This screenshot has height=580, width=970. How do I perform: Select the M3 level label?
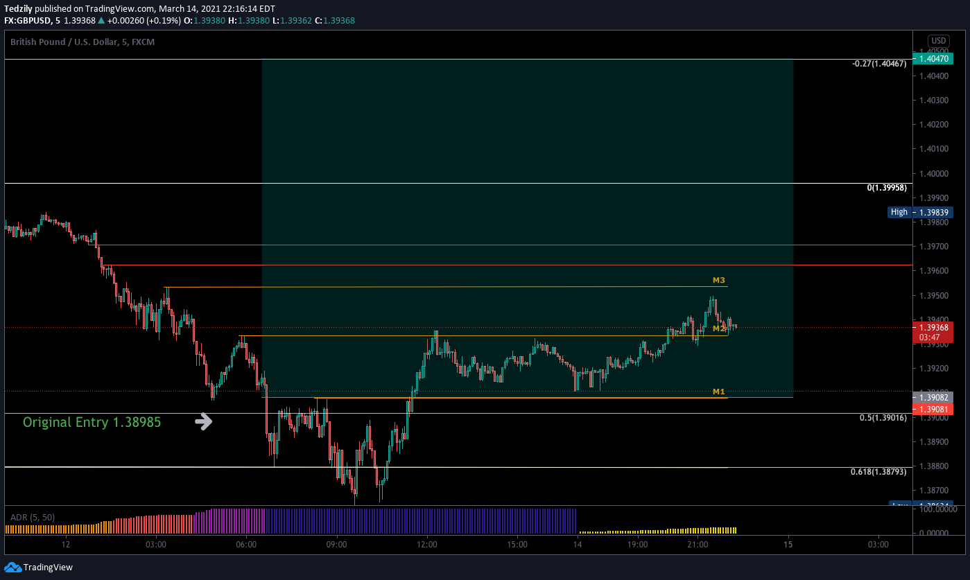pyautogui.click(x=719, y=281)
